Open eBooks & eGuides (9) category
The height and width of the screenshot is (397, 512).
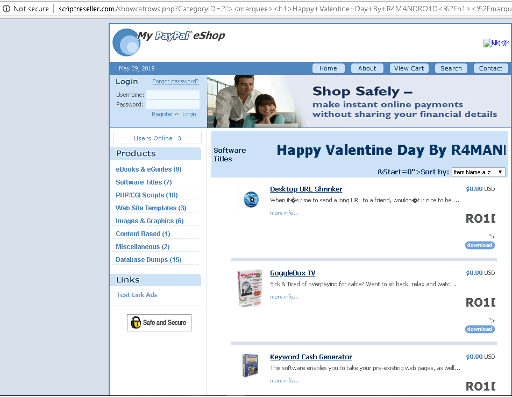click(x=148, y=169)
